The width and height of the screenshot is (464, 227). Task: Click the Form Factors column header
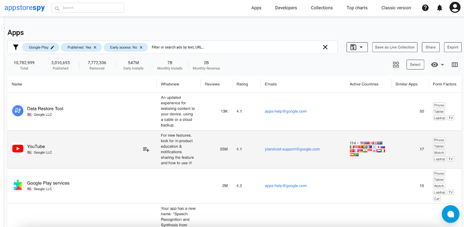tap(445, 84)
